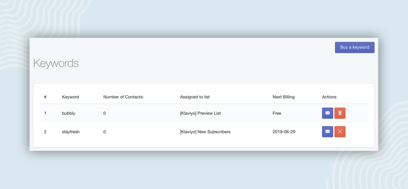The width and height of the screenshot is (408, 189).
Task: Click row number 2 in the table
Action: pyautogui.click(x=45, y=132)
